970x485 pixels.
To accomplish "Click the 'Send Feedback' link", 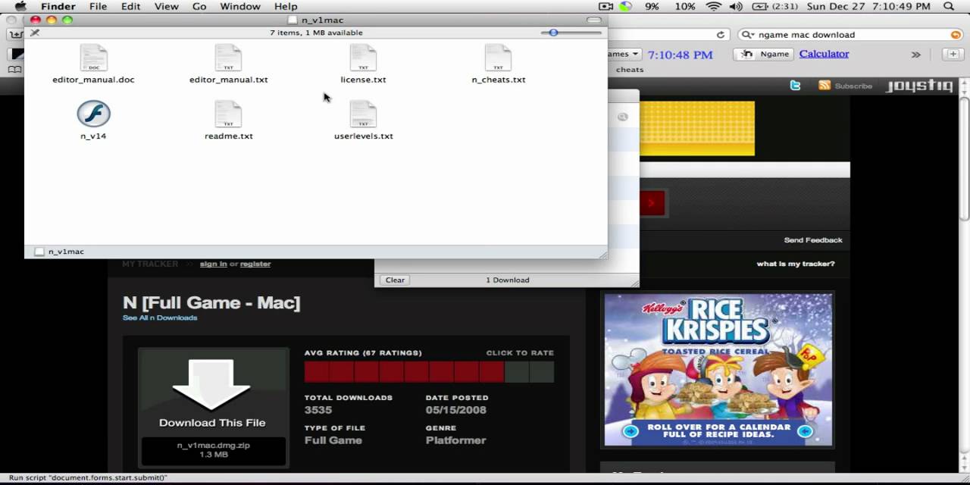I will 813,240.
